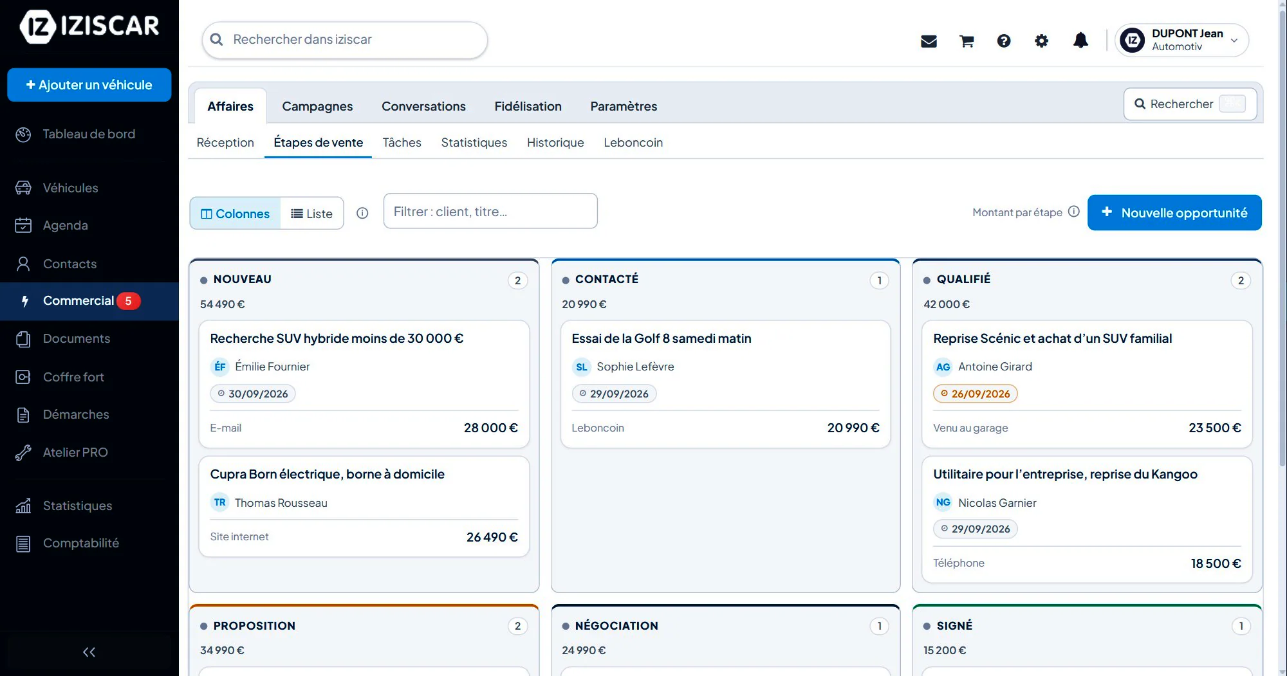The height and width of the screenshot is (676, 1287).
Task: Open the Paramètres tab
Action: tap(624, 106)
